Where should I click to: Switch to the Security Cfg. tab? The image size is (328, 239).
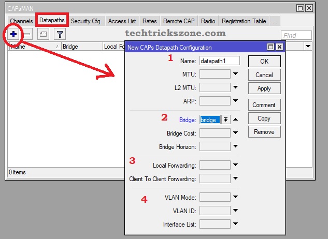(87, 21)
